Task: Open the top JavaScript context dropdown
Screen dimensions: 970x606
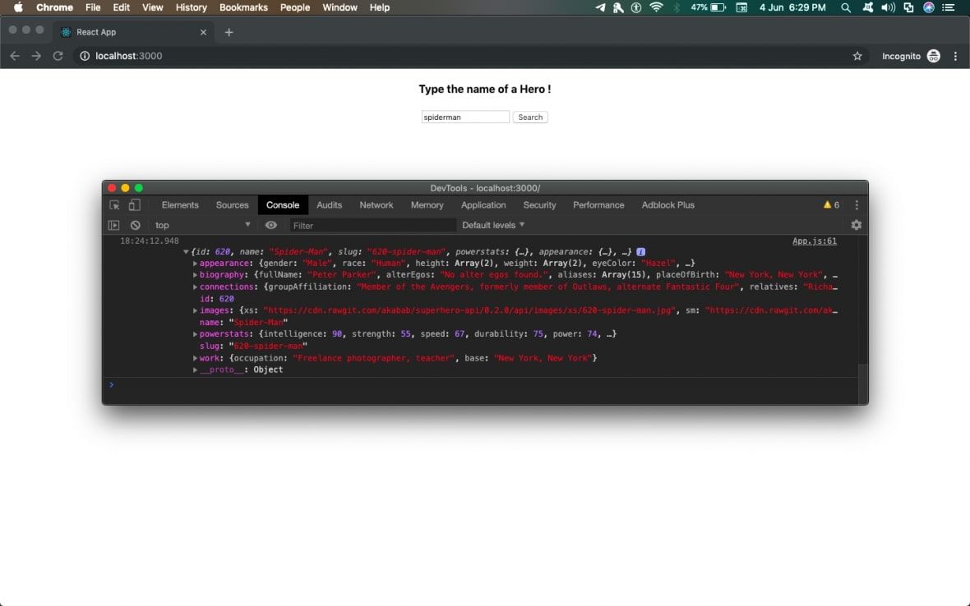Action: click(x=202, y=226)
